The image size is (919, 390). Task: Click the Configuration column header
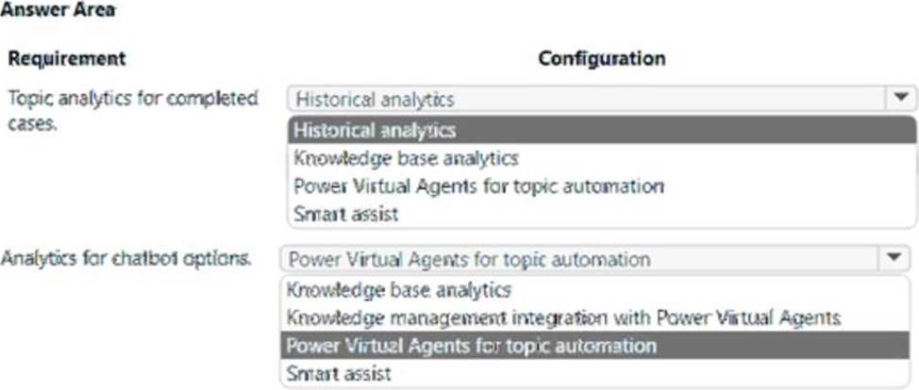[x=601, y=58]
